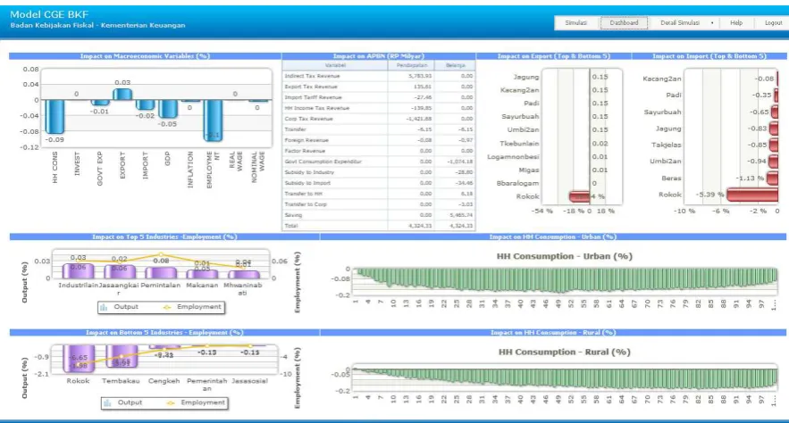Sort by the Pendapatan column header
Image resolution: width=789 pixels, height=423 pixels.
click(x=412, y=65)
